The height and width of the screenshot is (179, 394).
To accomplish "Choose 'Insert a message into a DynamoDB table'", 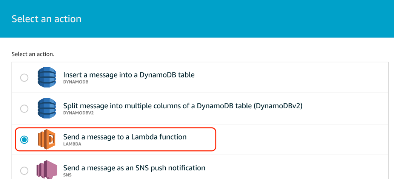I will click(x=129, y=74).
